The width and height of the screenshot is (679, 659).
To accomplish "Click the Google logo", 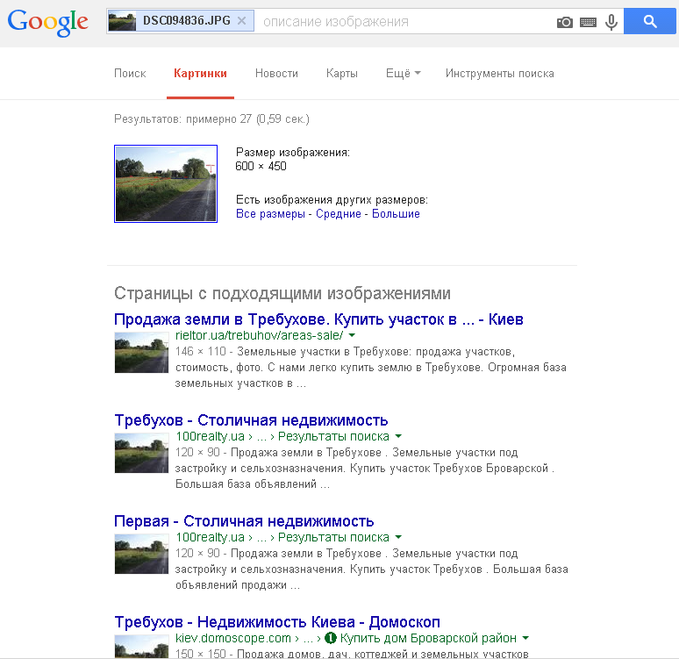I will [x=47, y=23].
